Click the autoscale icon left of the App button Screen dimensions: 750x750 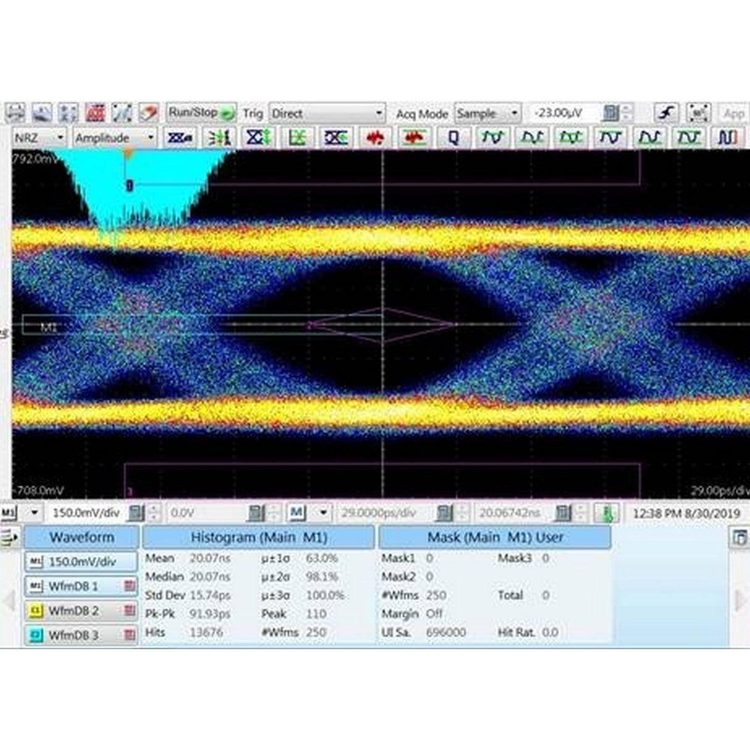pyautogui.click(x=698, y=114)
